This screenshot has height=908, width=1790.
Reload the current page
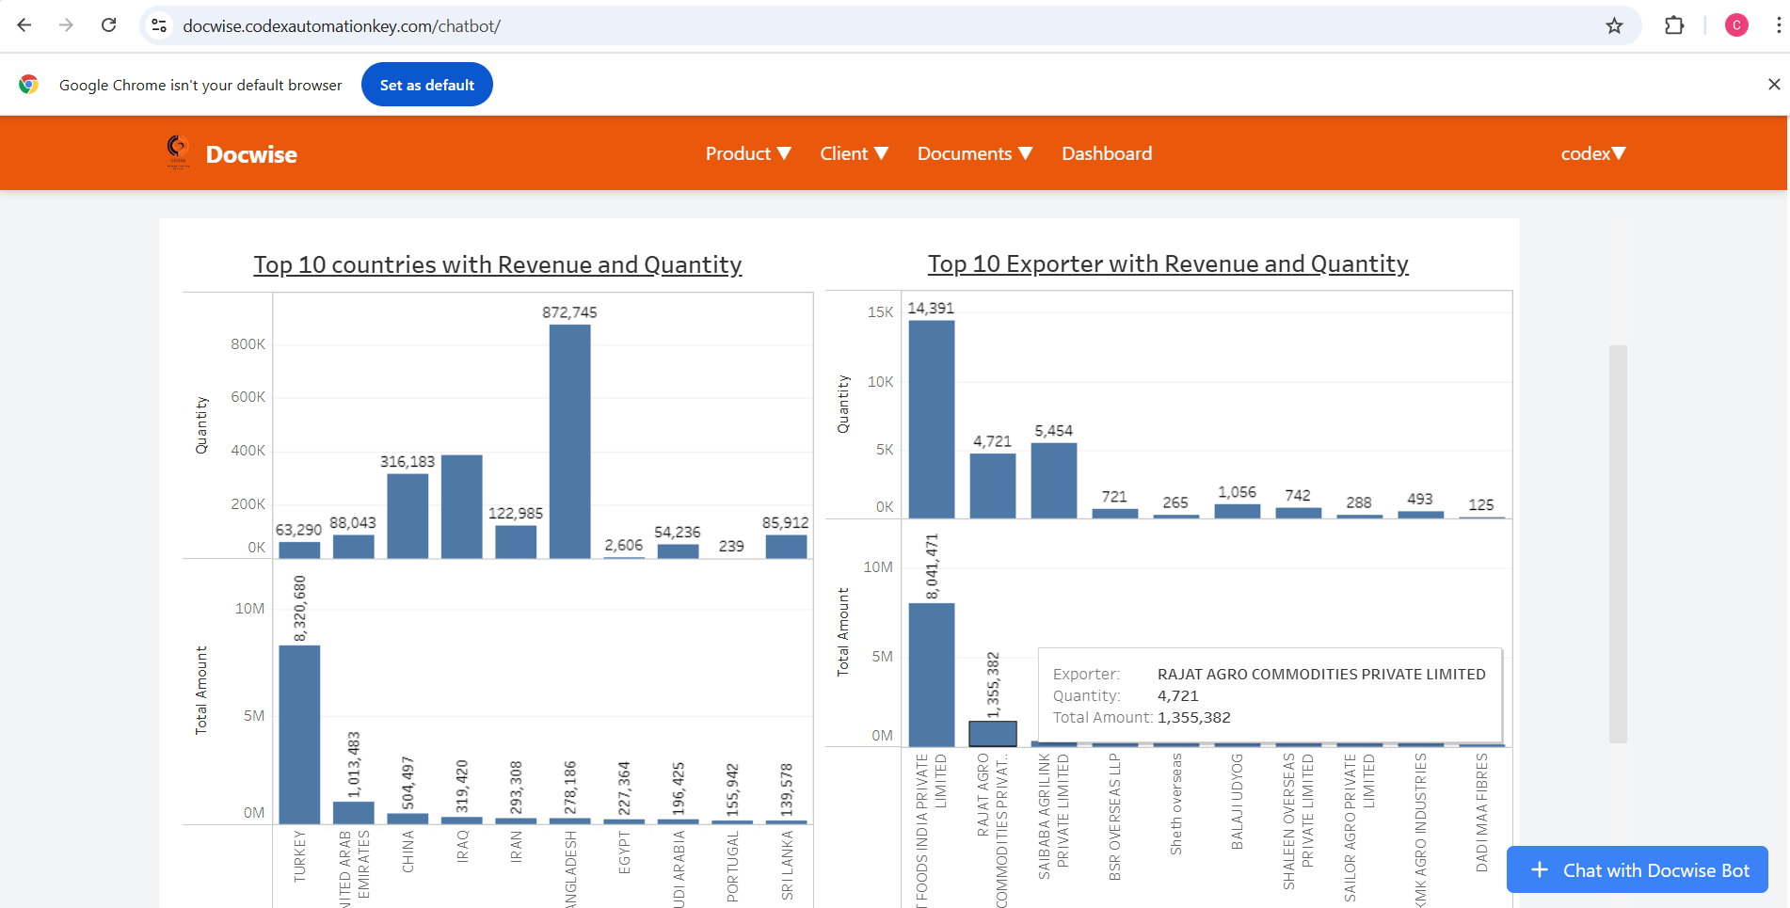pyautogui.click(x=108, y=25)
